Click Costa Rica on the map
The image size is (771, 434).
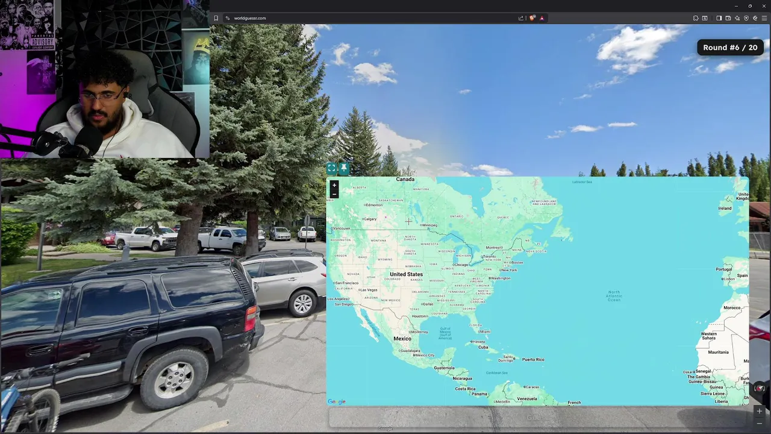point(465,389)
